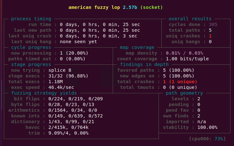Click the paths timed out value 0 (0.00%)
234x146 pixels.
click(73, 59)
